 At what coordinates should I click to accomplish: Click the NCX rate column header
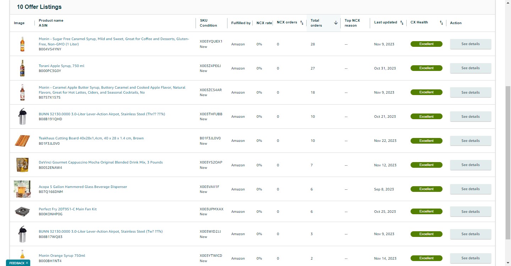click(264, 23)
